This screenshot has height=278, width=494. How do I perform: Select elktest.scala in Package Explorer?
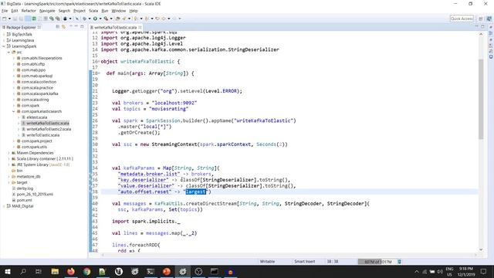[x=36, y=117]
